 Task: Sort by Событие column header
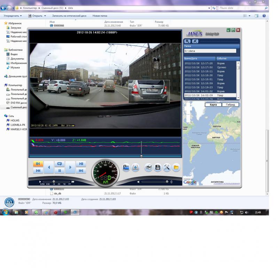point(228,58)
